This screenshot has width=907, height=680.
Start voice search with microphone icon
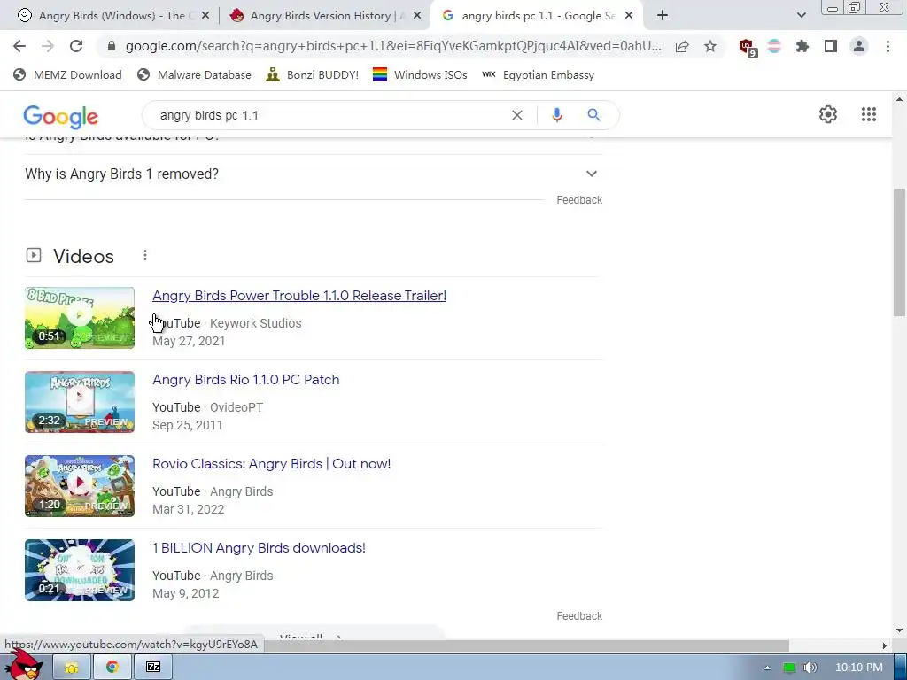click(x=556, y=116)
